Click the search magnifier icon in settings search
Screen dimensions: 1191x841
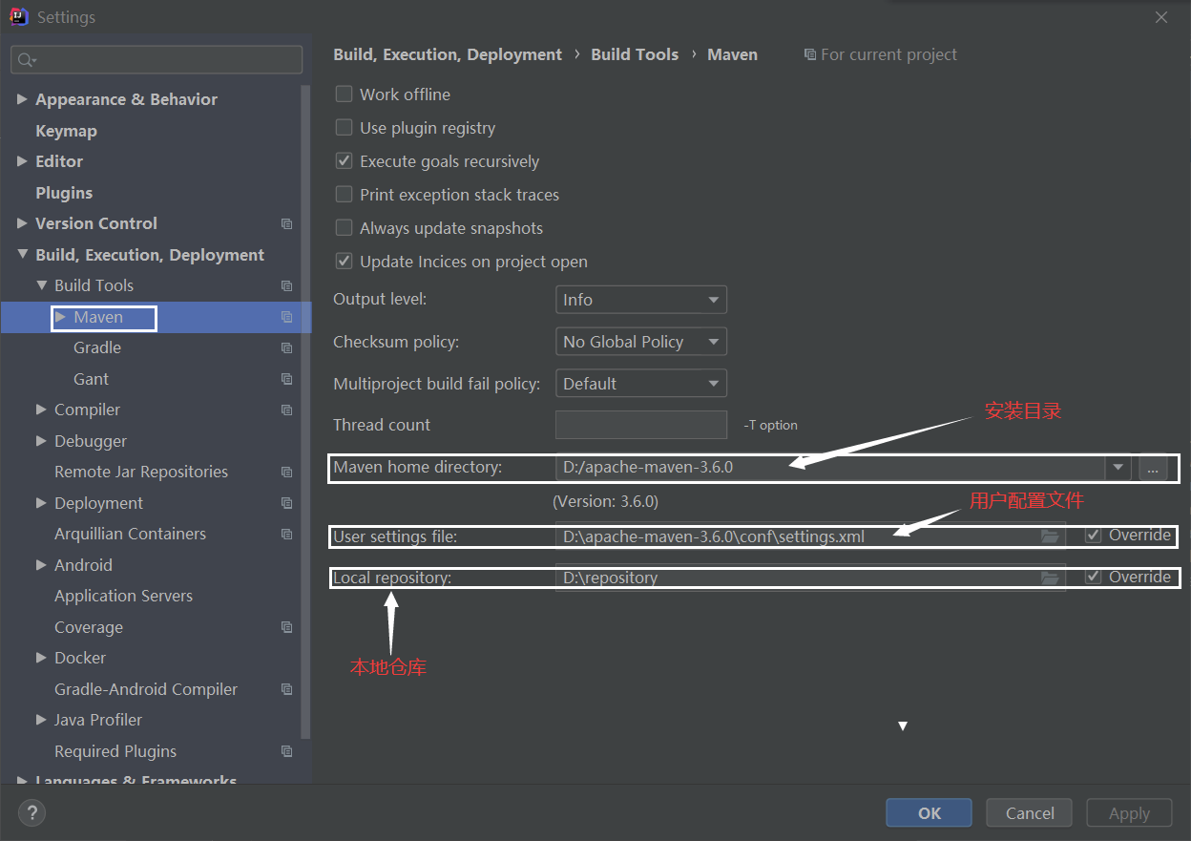tap(26, 59)
